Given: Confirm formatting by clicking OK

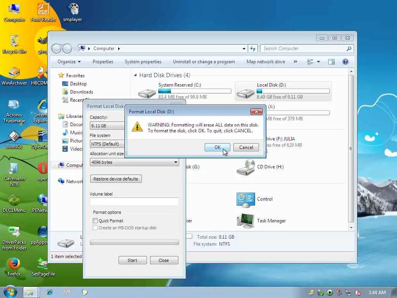Looking at the screenshot, I should click(217, 147).
